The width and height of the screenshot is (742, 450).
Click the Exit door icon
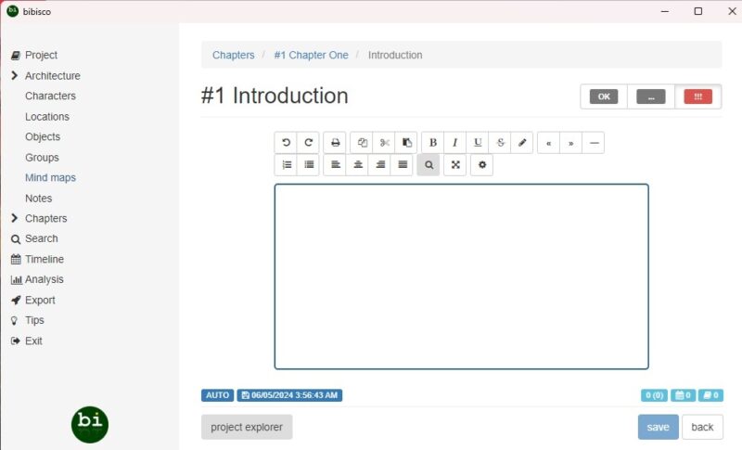(15, 341)
